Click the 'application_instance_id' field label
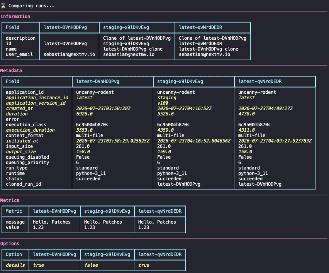This screenshot has height=273, width=329. tap(37, 98)
